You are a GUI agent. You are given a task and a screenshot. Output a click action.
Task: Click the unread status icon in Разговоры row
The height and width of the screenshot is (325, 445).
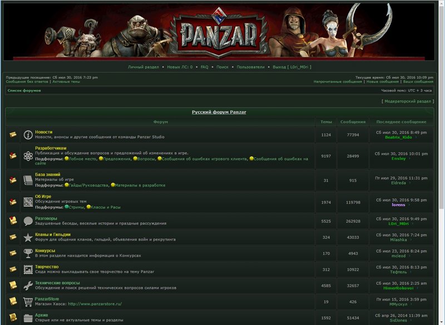(13, 221)
